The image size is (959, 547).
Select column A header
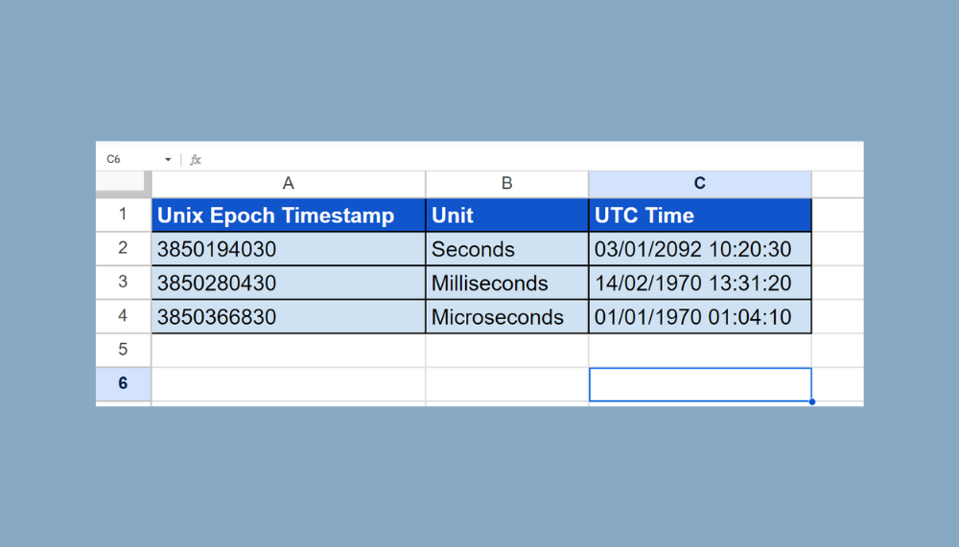tap(288, 183)
